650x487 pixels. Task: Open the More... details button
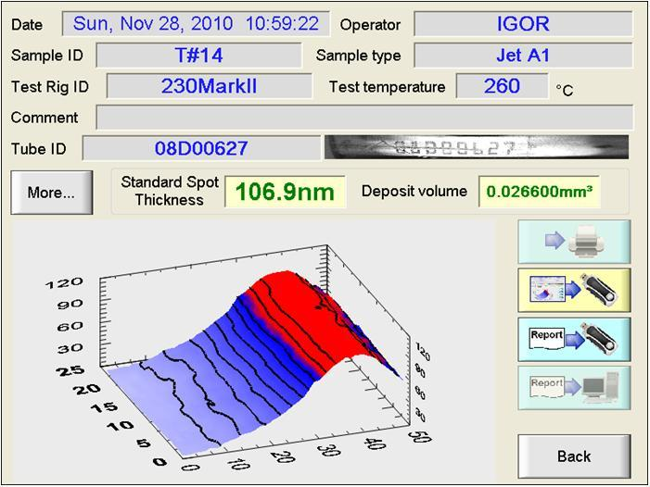[51, 193]
